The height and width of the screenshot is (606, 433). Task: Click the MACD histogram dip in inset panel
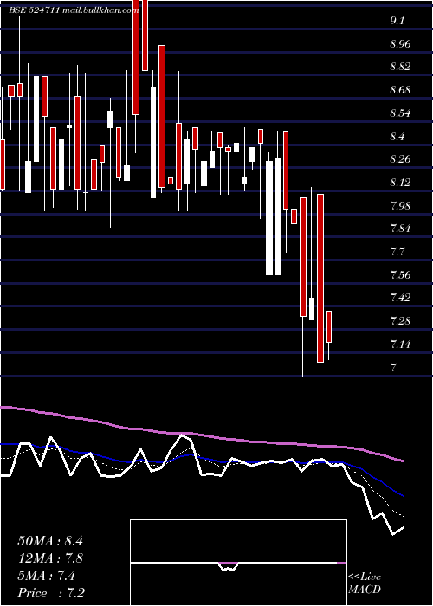point(229,566)
